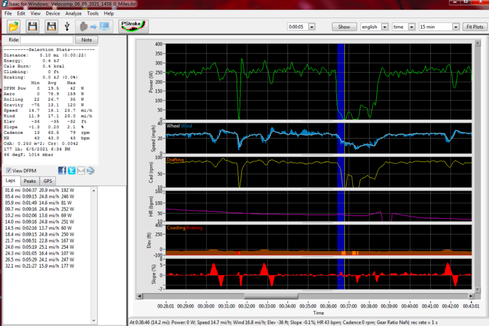Viewport: 489px width, 326px height.
Task: Select lap 24.0 mi 0:05:19 254 W
Action: point(40,247)
